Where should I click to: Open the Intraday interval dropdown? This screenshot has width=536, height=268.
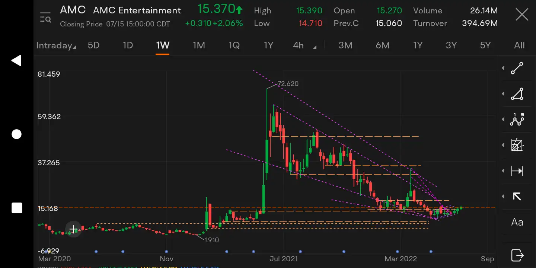(56, 45)
